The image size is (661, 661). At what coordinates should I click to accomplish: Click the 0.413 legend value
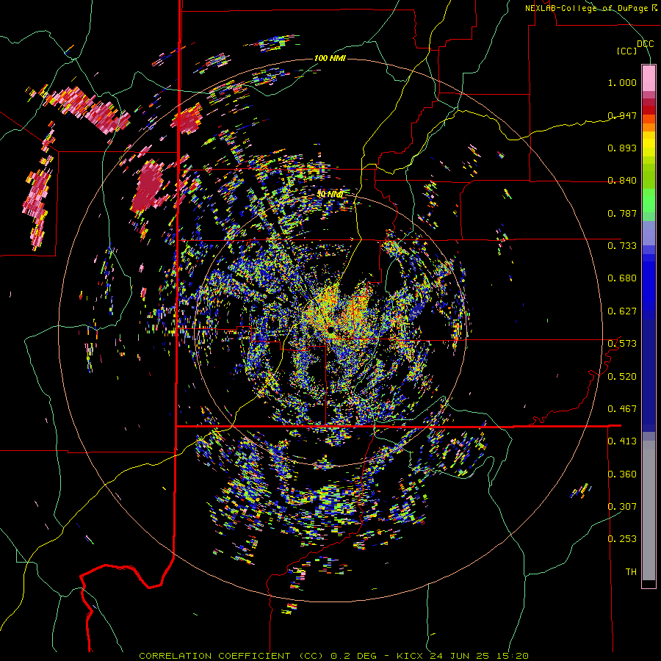coord(622,441)
